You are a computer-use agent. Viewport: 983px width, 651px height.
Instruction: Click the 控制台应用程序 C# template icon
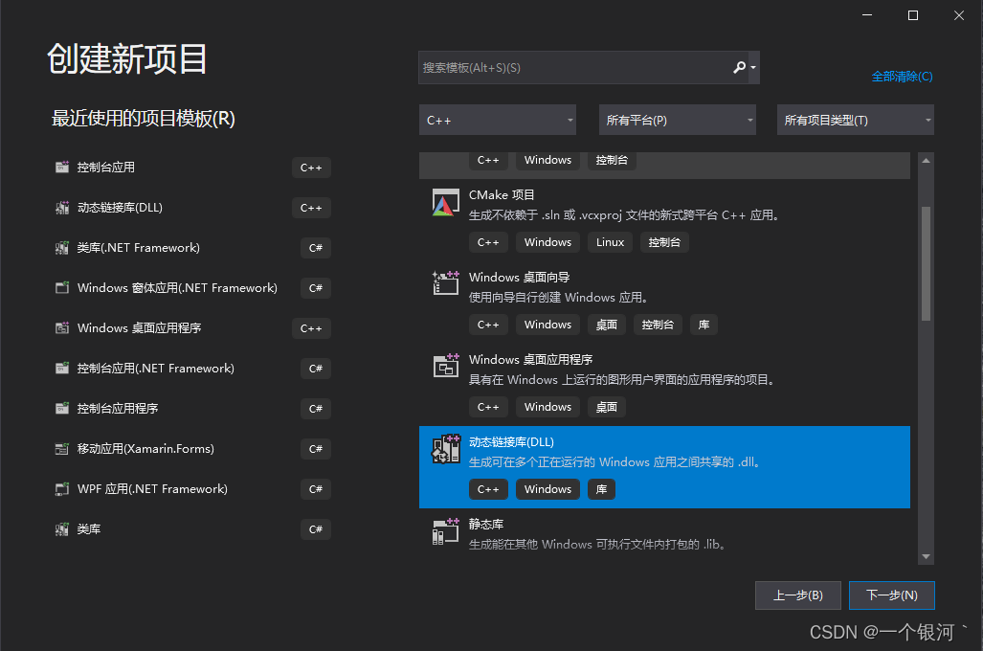62,408
